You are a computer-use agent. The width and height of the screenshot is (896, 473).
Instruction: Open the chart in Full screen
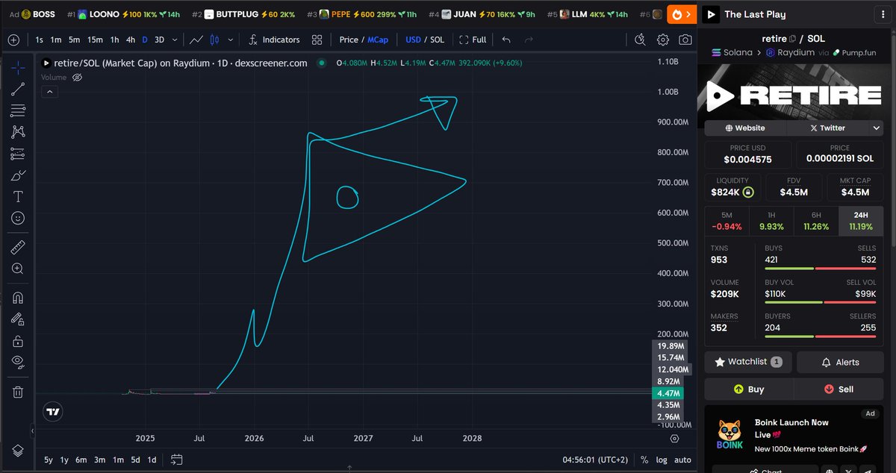coord(473,40)
